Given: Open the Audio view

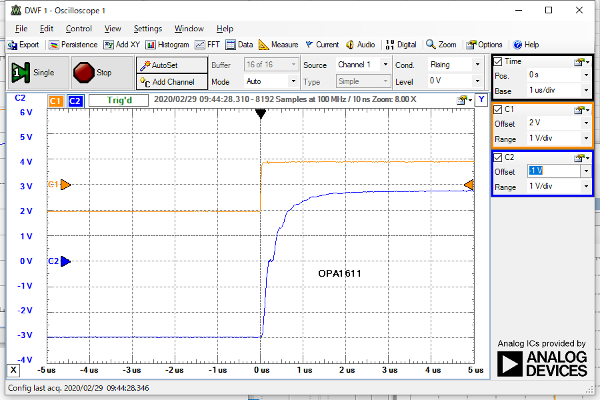Looking at the screenshot, I should tap(360, 45).
